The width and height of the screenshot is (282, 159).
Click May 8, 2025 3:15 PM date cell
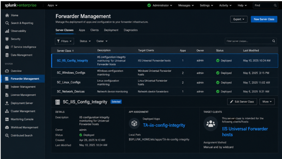click(x=256, y=73)
